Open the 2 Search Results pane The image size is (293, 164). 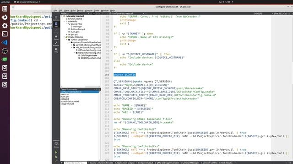point(105,163)
